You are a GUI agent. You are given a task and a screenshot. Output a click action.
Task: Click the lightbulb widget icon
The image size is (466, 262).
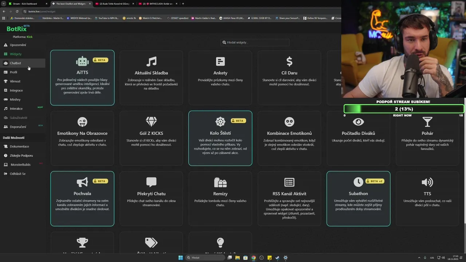tap(220, 242)
